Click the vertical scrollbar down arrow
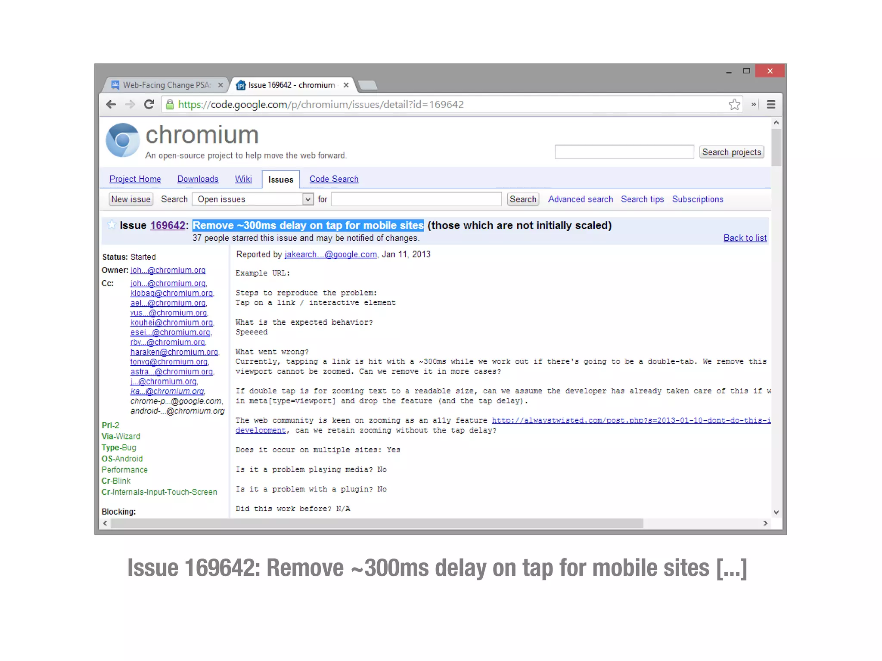Image resolution: width=882 pixels, height=661 pixels. point(776,512)
